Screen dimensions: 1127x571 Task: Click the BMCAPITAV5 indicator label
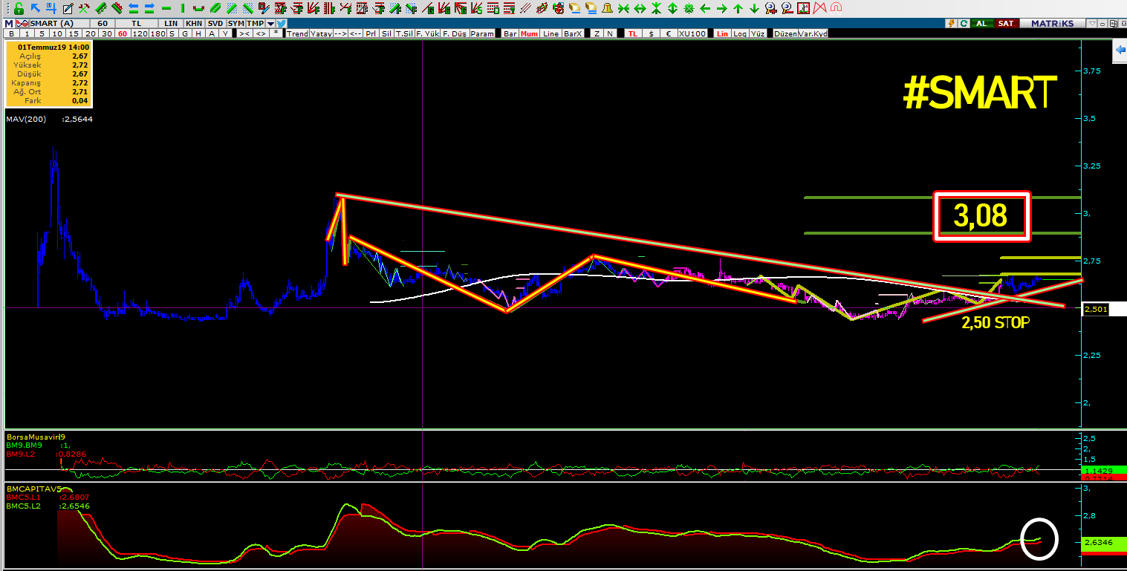(33, 490)
